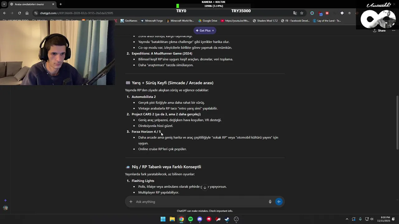Image resolution: width=399 pixels, height=224 pixels.
Task: Click the Automobilista 2 heading
Action: click(x=144, y=97)
